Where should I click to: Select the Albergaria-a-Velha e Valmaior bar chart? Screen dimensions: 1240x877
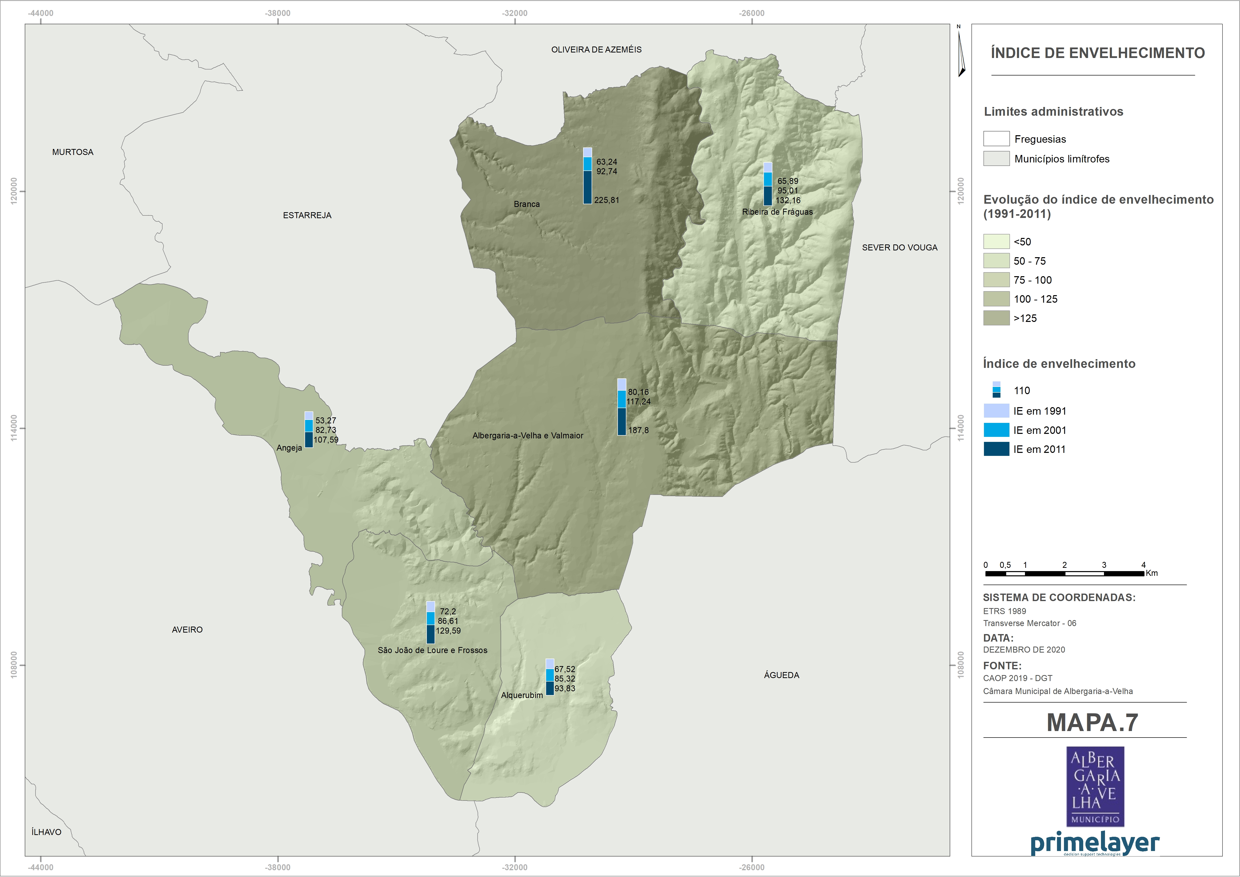coord(622,407)
